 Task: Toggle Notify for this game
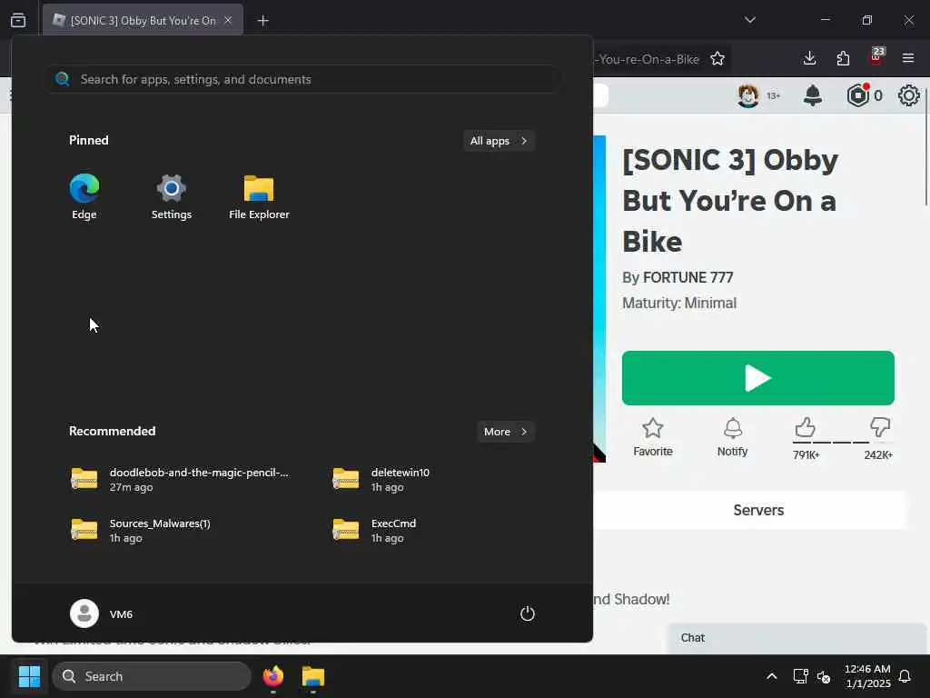[x=733, y=437]
